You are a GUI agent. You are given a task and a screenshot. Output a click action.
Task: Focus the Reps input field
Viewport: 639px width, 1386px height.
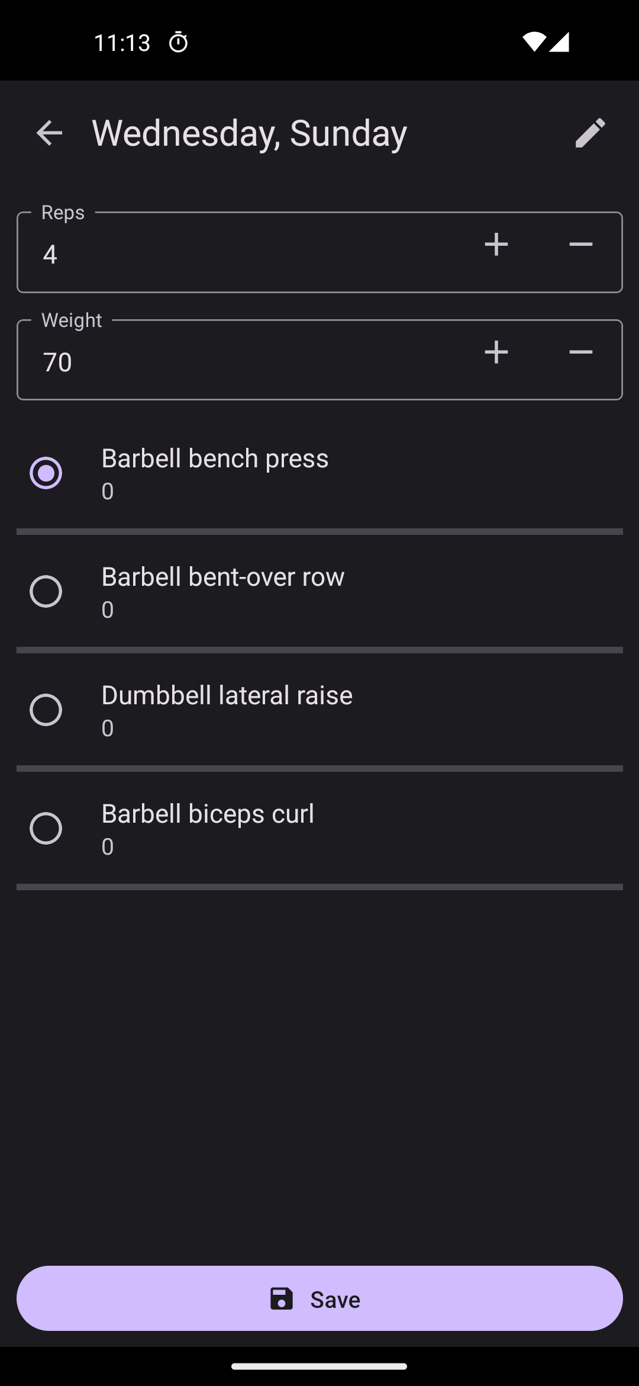coord(237,254)
